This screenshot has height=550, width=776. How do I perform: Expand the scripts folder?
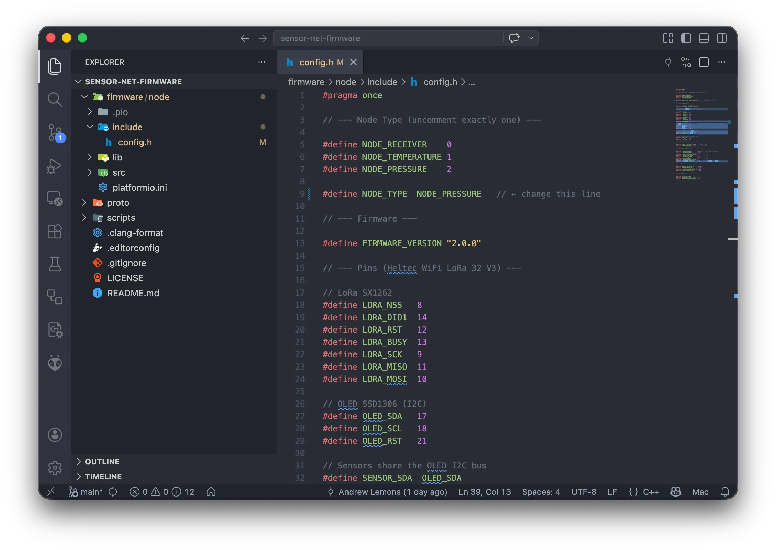[174, 218]
